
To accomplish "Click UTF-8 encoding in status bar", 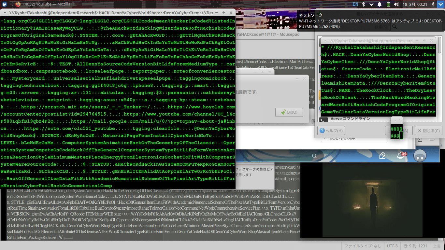I will tap(392, 246).
